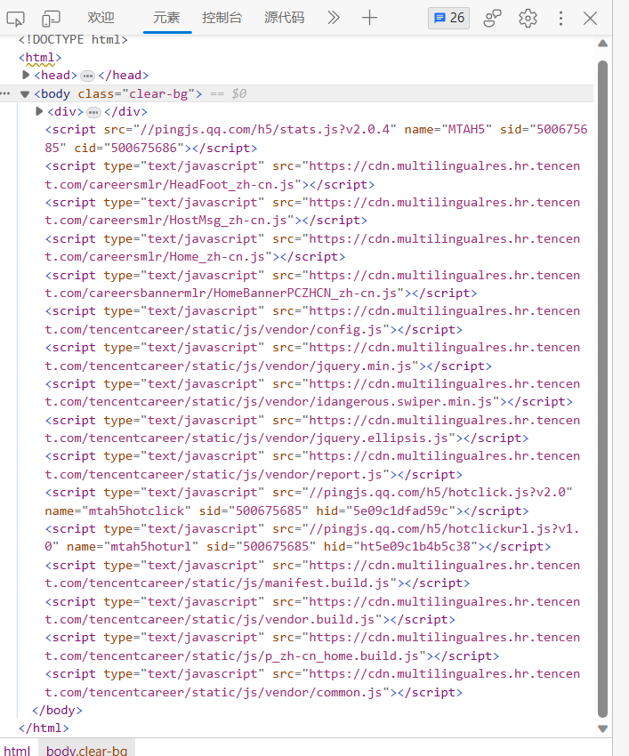Open the idangerous.swiper.min.js link
Viewport: 629px width, 756px height.
[x=312, y=392]
